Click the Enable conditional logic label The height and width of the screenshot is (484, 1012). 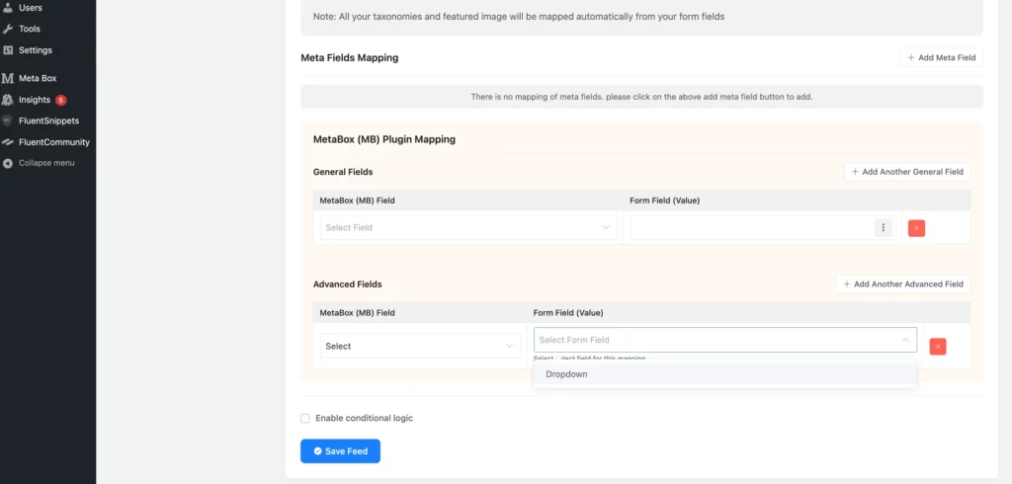[x=364, y=418]
